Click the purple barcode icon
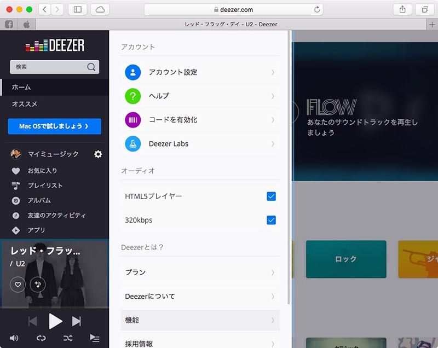The width and height of the screenshot is (438, 348). point(132,120)
